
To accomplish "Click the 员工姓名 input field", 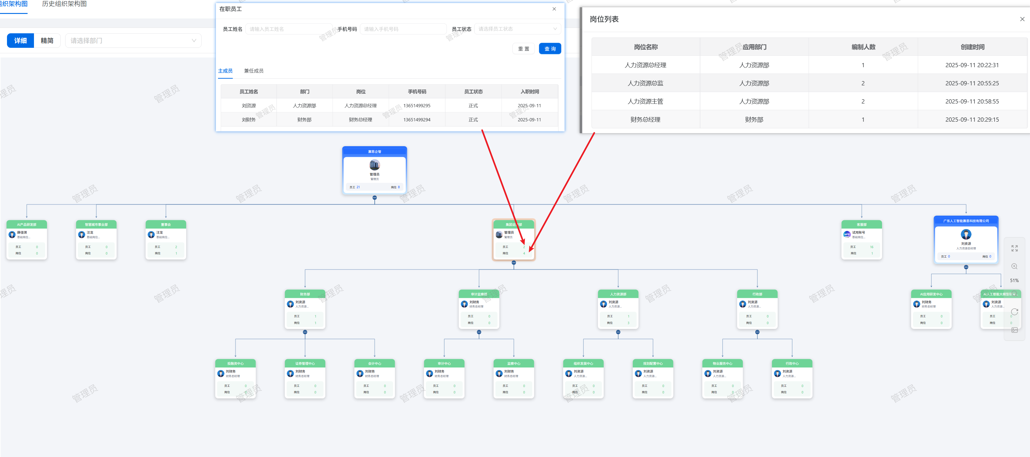I will (289, 29).
